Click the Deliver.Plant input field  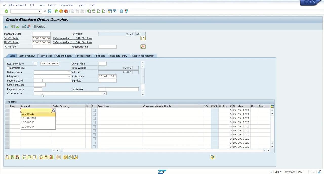point(102,64)
